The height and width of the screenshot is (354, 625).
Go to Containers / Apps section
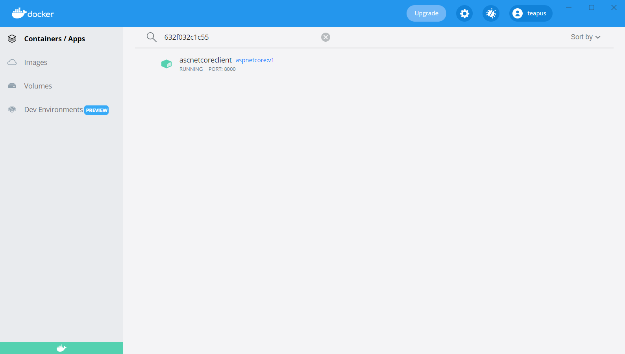coord(54,39)
